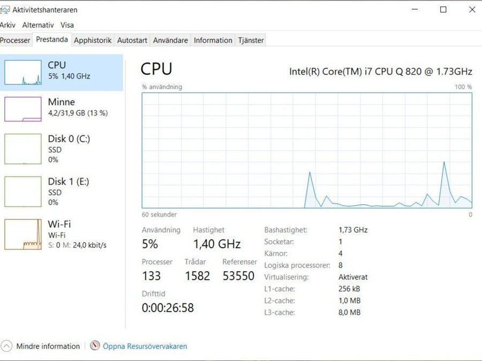Select the Wi-Fi activity graph thumbnail
This screenshot has width=482, height=361.
pyautogui.click(x=23, y=234)
